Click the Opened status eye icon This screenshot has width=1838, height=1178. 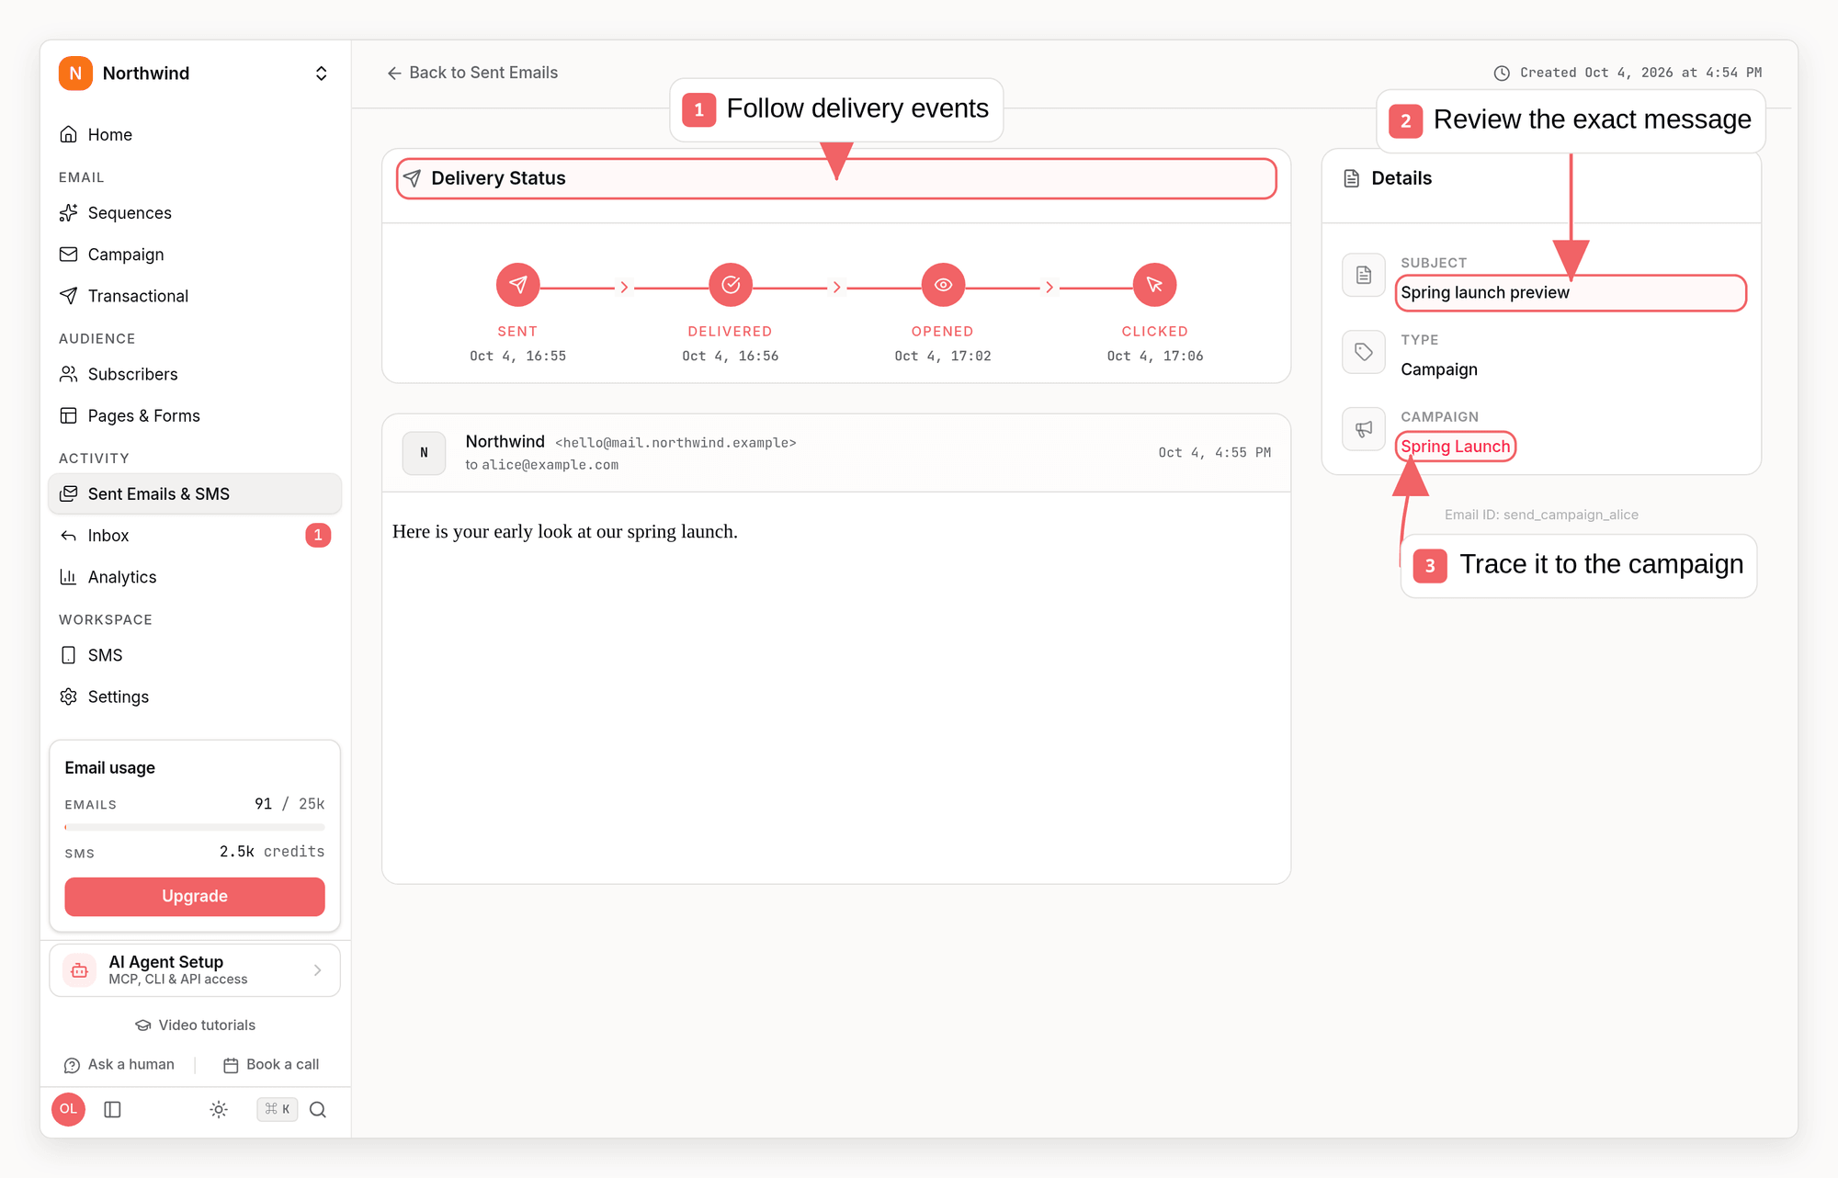943,285
